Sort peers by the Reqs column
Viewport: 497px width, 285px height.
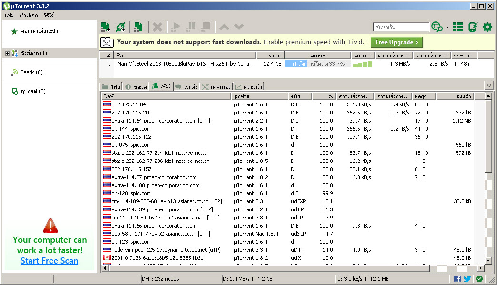click(x=424, y=96)
